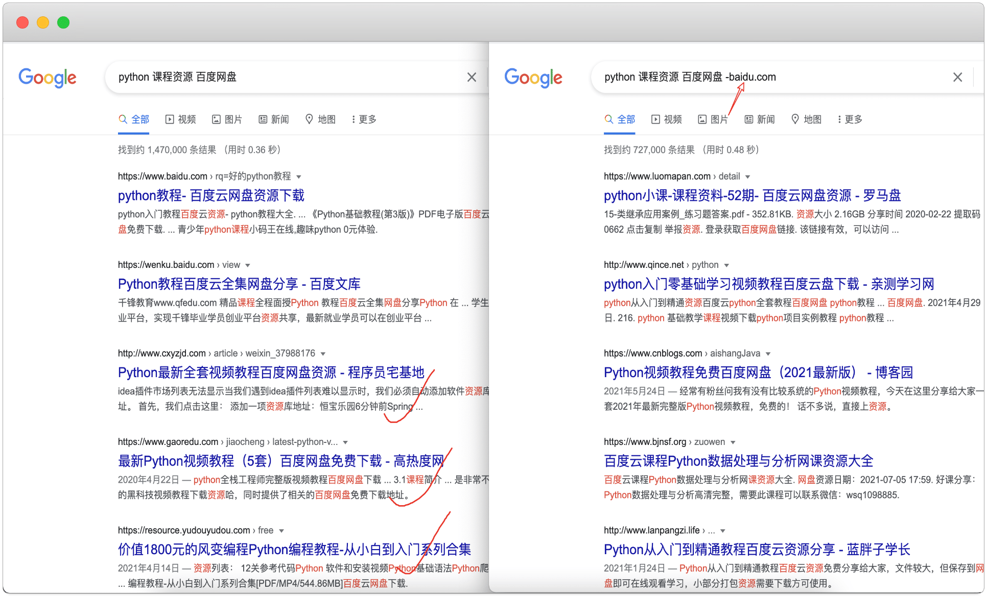Open result '百度云课程Python数据处理与分析网课资源大全'
Screen dimensions: 987x596
point(739,461)
